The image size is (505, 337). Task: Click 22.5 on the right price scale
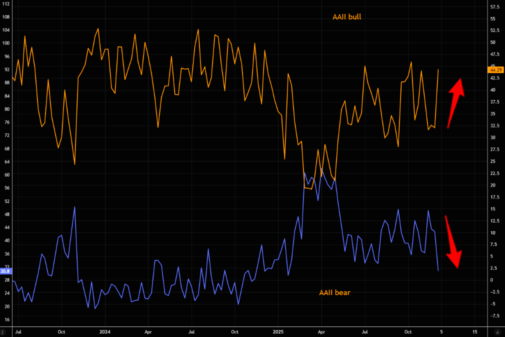pos(495,173)
